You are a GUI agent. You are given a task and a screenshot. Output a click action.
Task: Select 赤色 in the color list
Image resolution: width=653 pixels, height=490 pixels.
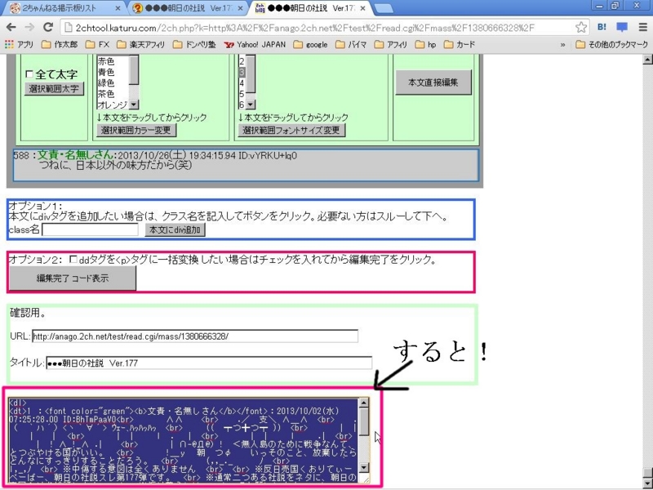[x=106, y=61]
